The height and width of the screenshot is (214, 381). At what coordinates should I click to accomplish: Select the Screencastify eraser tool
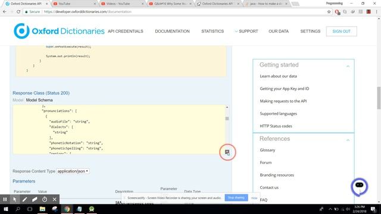coord(35,200)
